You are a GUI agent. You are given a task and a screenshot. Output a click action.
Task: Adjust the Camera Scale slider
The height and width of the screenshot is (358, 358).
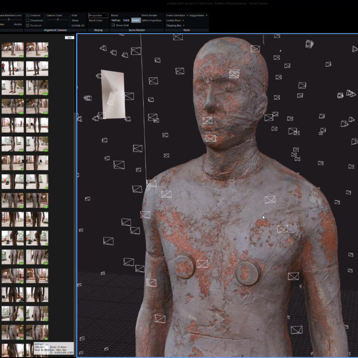click(x=58, y=20)
